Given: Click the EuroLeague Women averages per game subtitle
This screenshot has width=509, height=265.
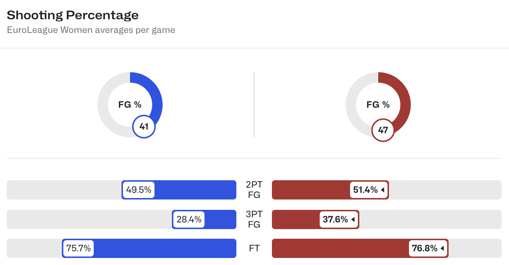Looking at the screenshot, I should [91, 30].
